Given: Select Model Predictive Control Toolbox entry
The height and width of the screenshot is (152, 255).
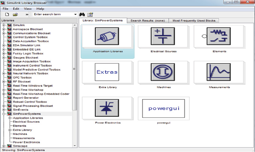Looking at the screenshot, I should tap(37, 69).
